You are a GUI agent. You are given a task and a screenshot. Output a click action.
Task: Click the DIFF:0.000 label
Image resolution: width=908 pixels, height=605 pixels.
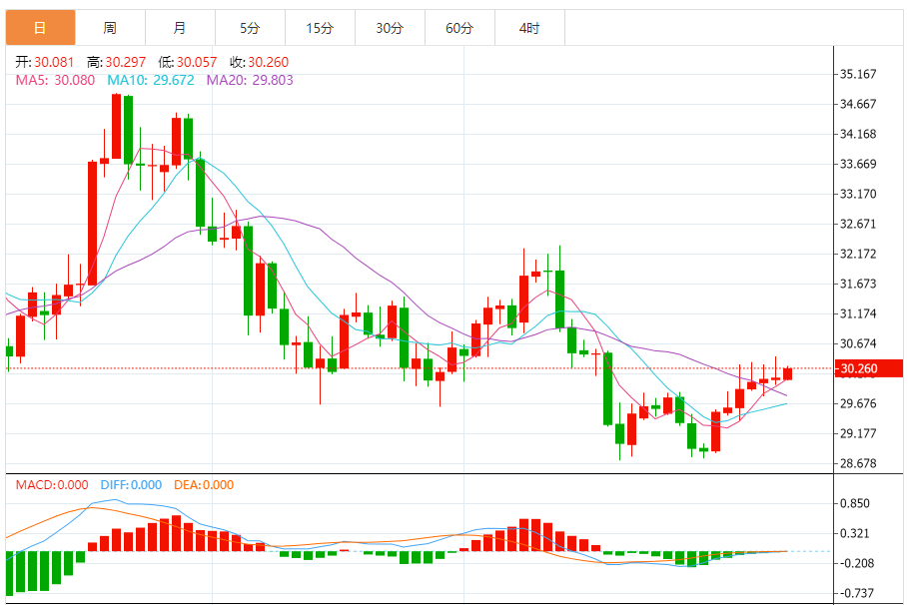tap(131, 485)
